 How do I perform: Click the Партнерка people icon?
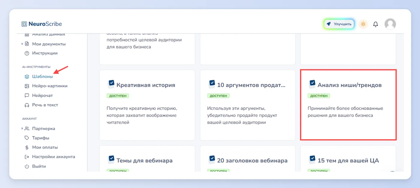(x=27, y=129)
